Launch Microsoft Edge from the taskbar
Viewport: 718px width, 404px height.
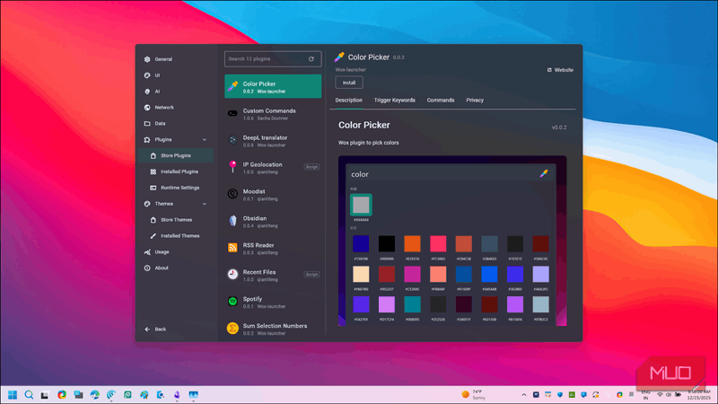95,395
